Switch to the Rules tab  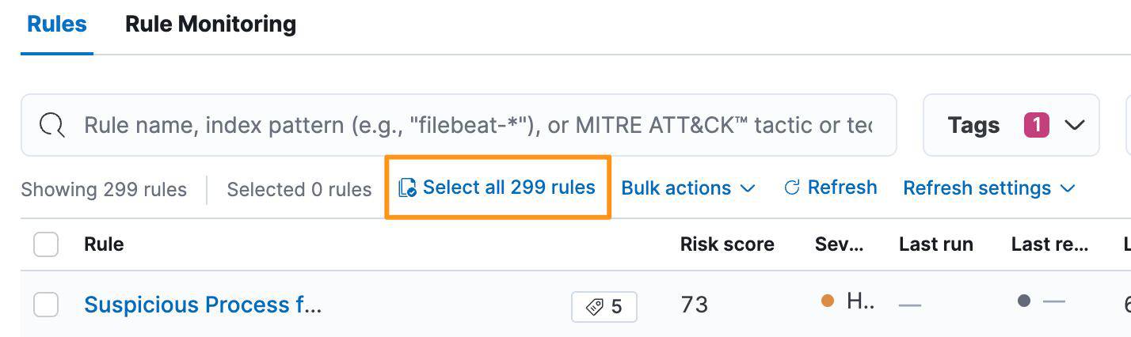57,25
